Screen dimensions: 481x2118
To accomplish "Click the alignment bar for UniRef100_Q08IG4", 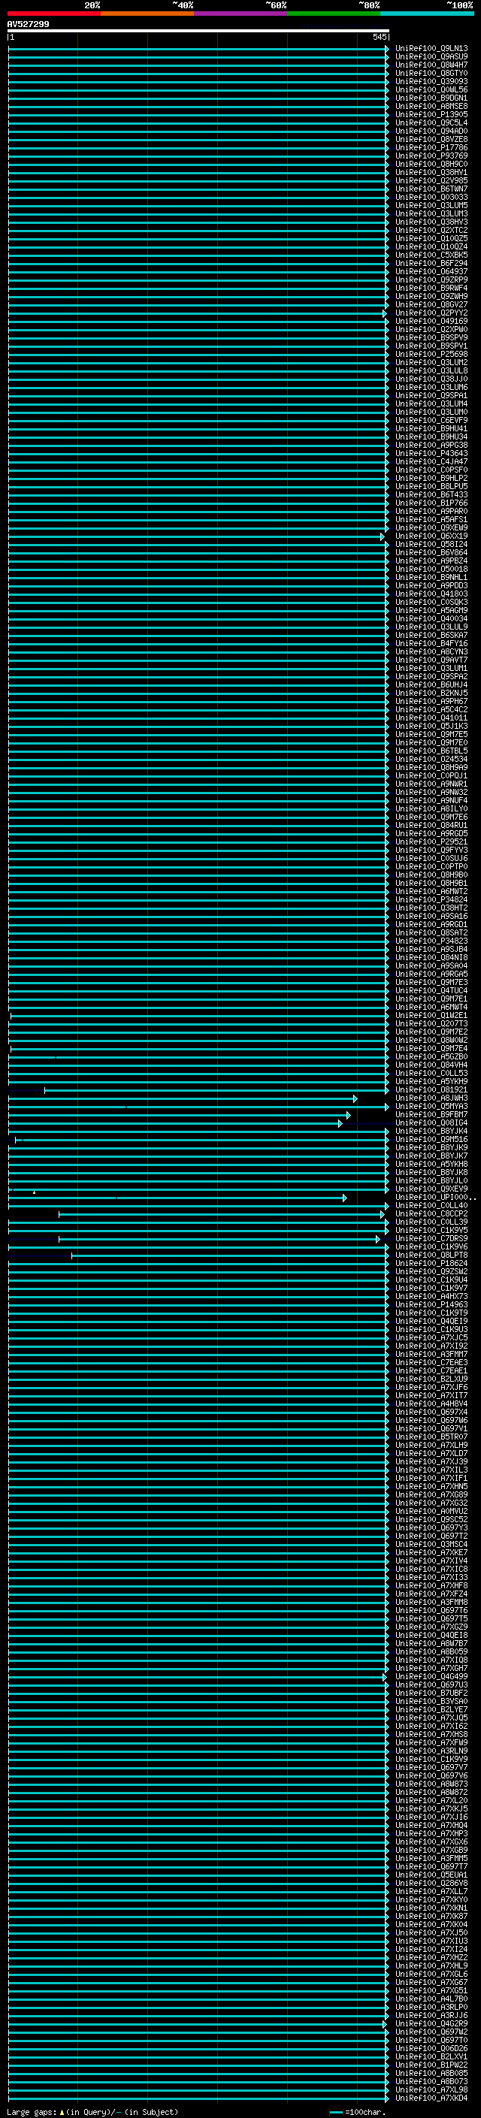I will point(175,1123).
